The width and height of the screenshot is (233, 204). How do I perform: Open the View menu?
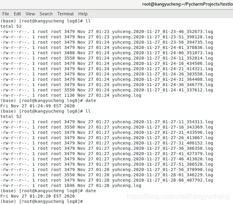coord(30,14)
